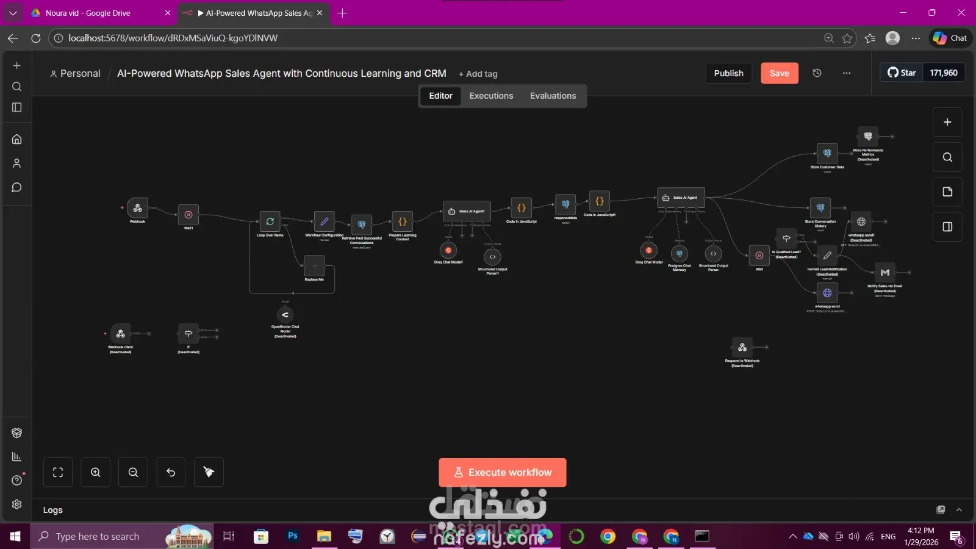Create new item from n8n sidebar plus
The width and height of the screenshot is (976, 549).
[x=17, y=65]
